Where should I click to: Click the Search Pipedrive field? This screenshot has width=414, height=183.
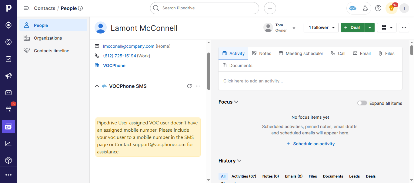coord(205,8)
